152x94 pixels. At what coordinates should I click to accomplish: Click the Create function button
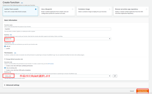click(142, 91)
